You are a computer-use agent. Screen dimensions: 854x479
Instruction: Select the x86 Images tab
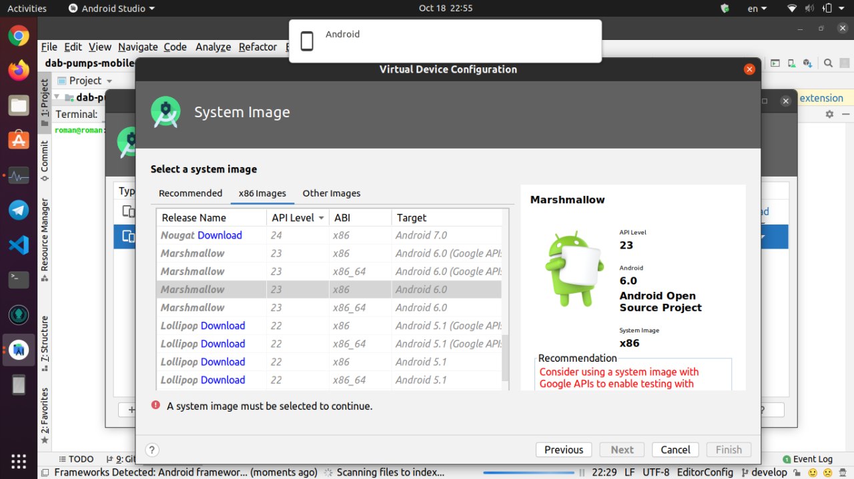(x=262, y=193)
